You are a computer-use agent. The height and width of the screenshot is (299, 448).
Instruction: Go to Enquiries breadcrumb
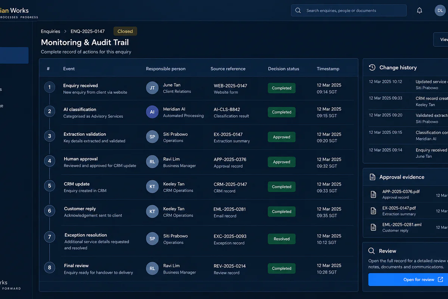(x=50, y=31)
